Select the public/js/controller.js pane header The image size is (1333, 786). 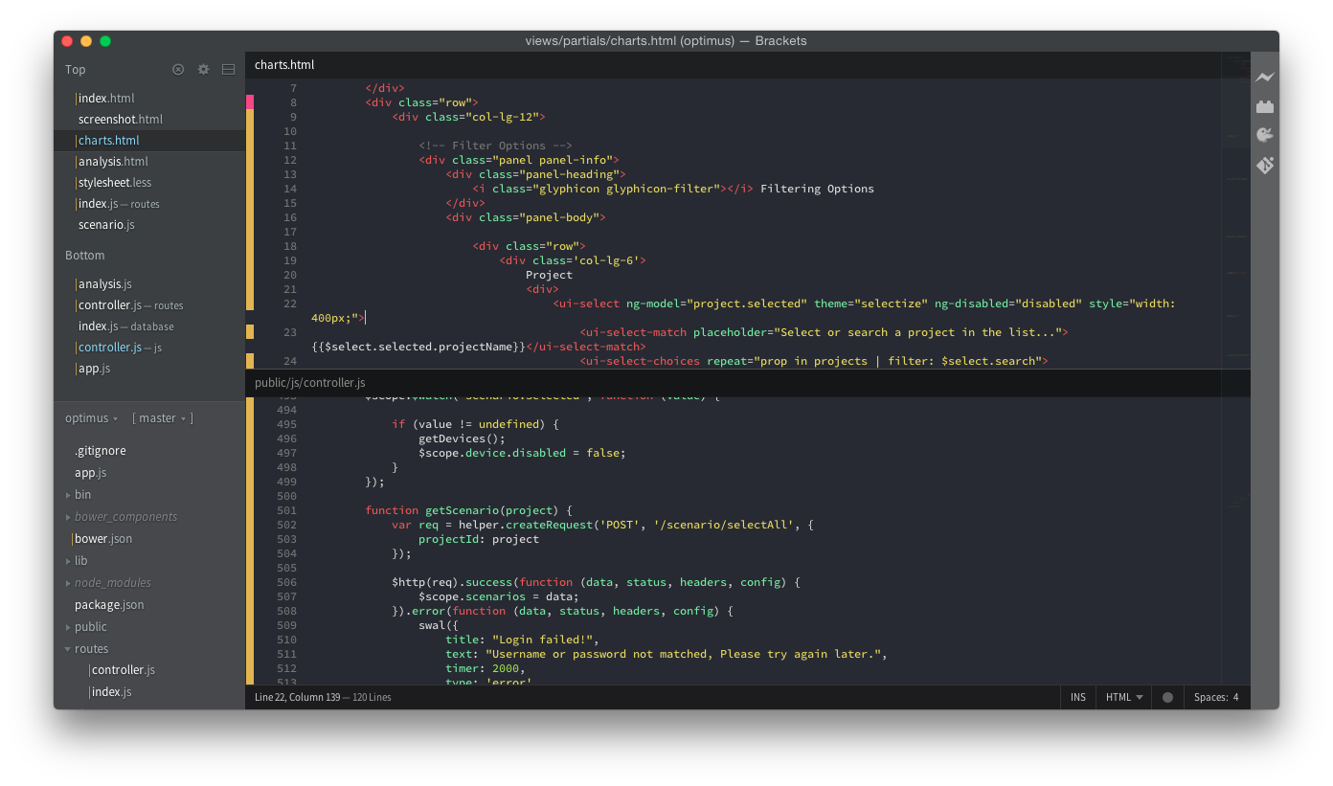310,383
